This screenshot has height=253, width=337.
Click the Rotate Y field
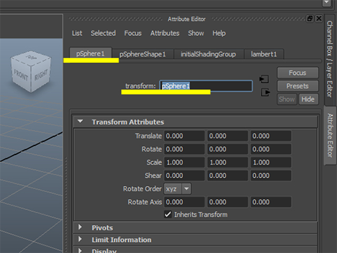click(227, 149)
